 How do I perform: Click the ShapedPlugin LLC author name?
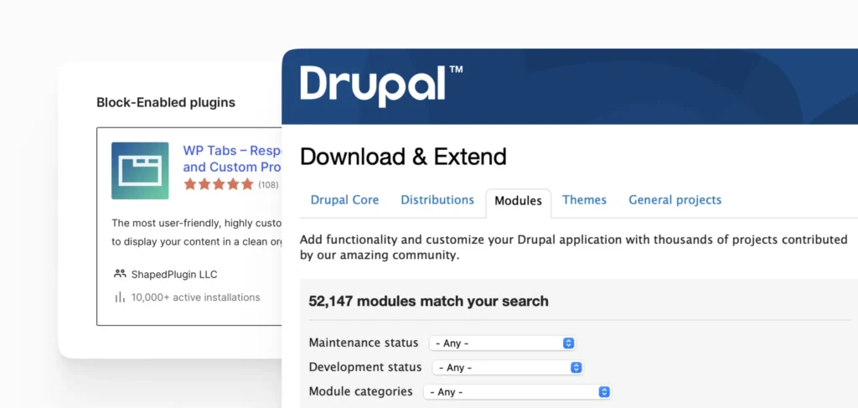click(x=174, y=274)
